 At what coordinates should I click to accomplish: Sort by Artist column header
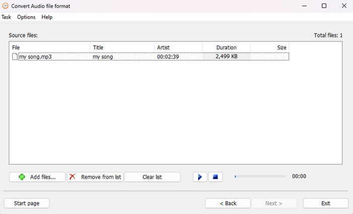178,47
